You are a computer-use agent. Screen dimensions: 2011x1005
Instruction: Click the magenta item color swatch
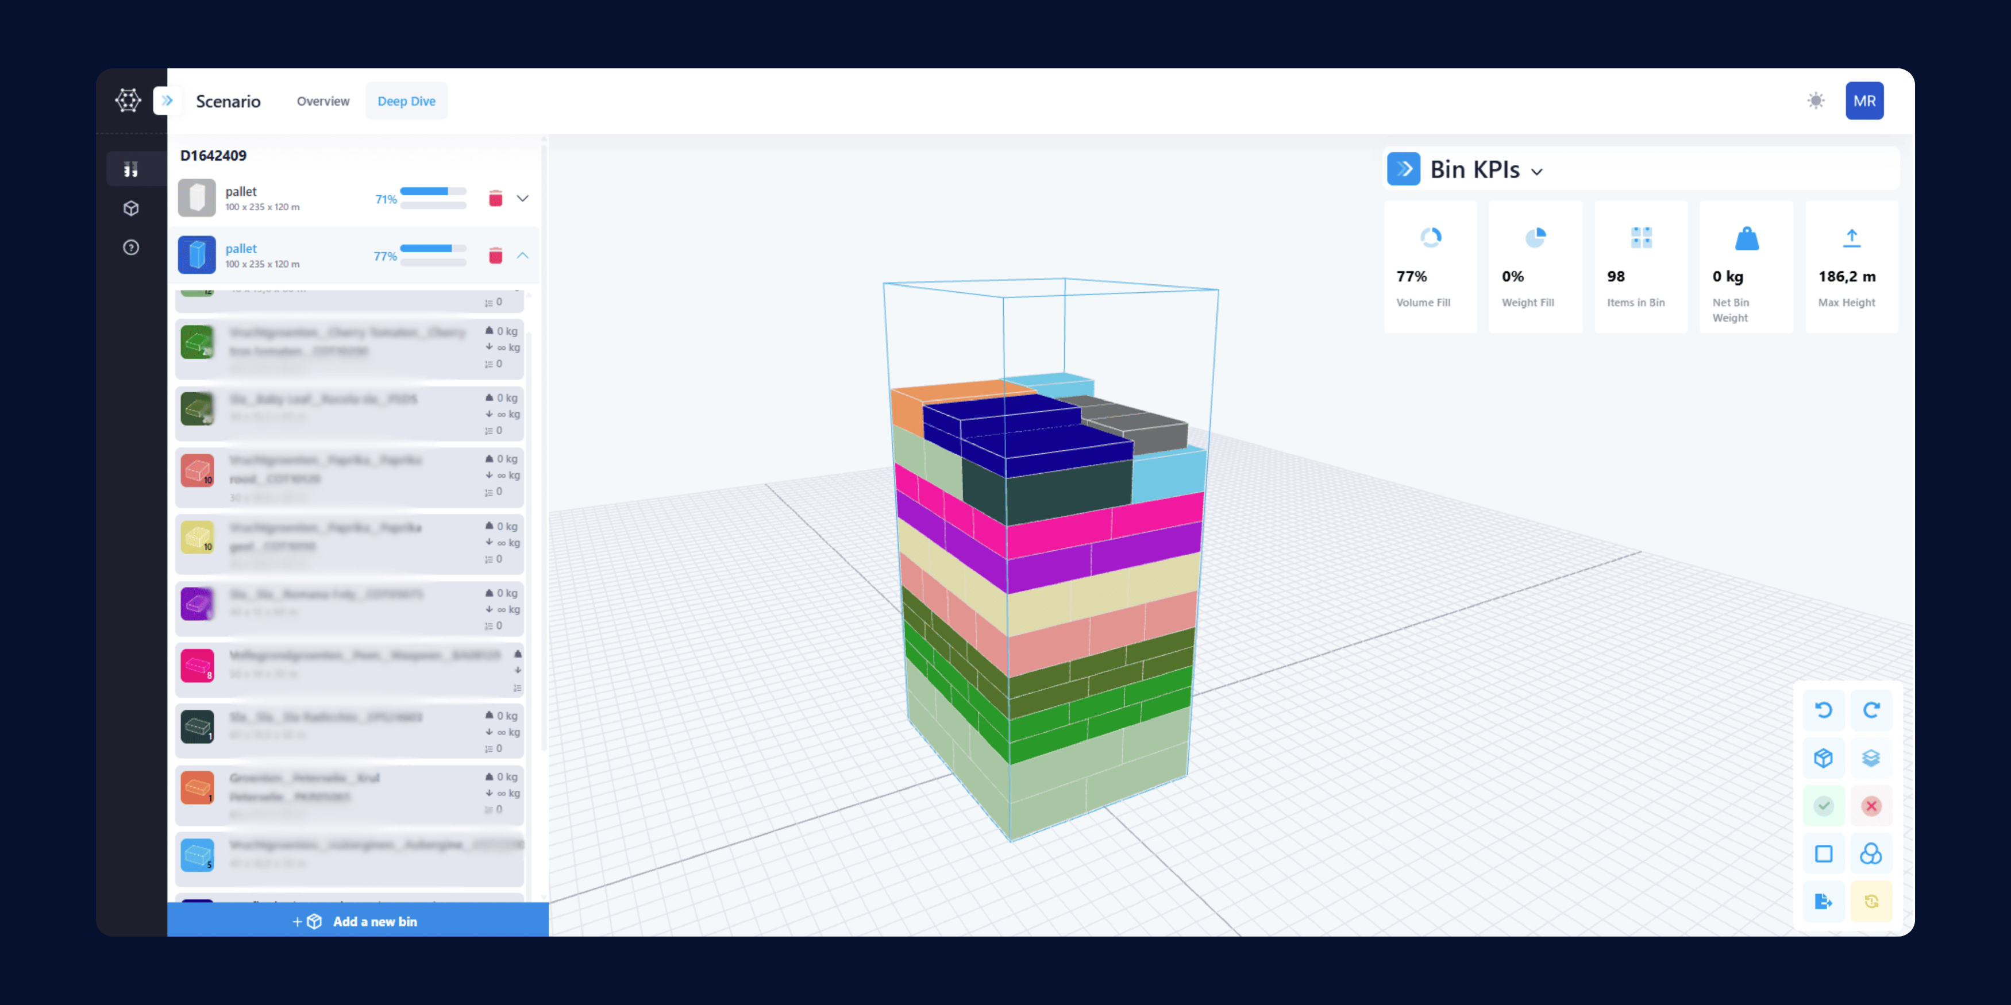(198, 666)
